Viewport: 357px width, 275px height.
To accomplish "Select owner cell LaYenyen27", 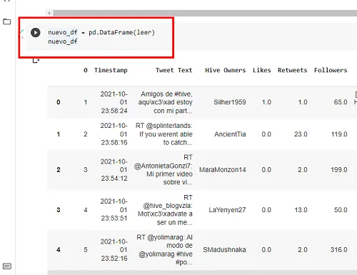I will click(227, 210).
